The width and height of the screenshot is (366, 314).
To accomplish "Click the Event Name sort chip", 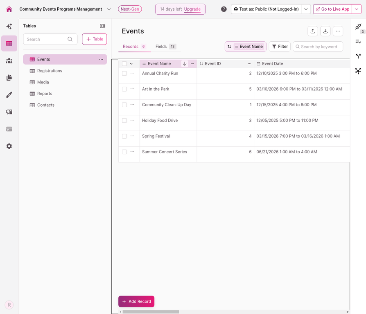I will coord(249,46).
